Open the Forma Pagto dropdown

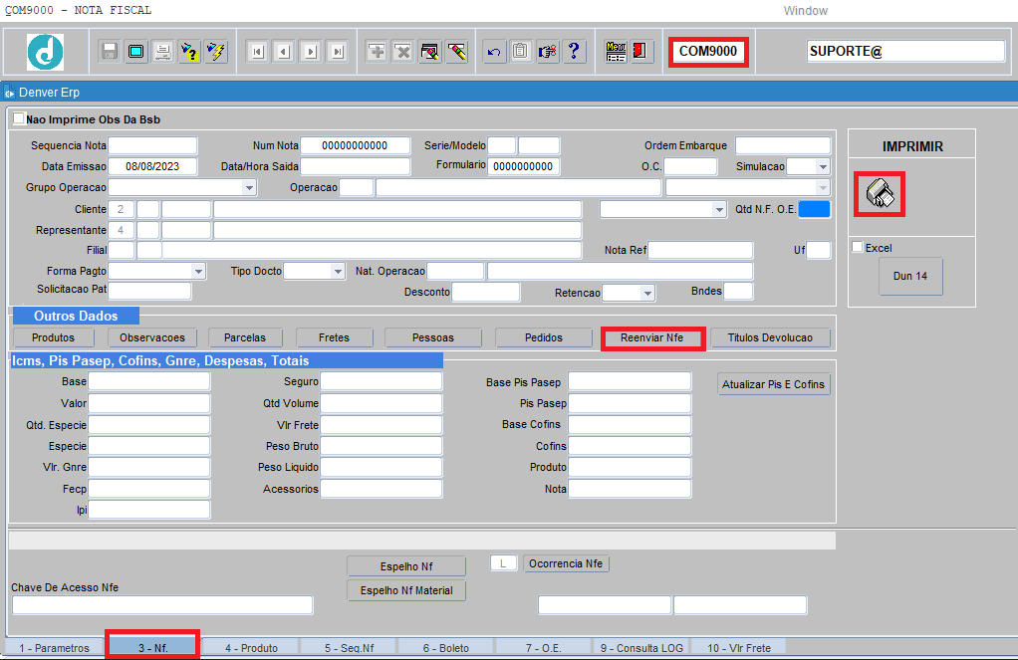coord(198,272)
